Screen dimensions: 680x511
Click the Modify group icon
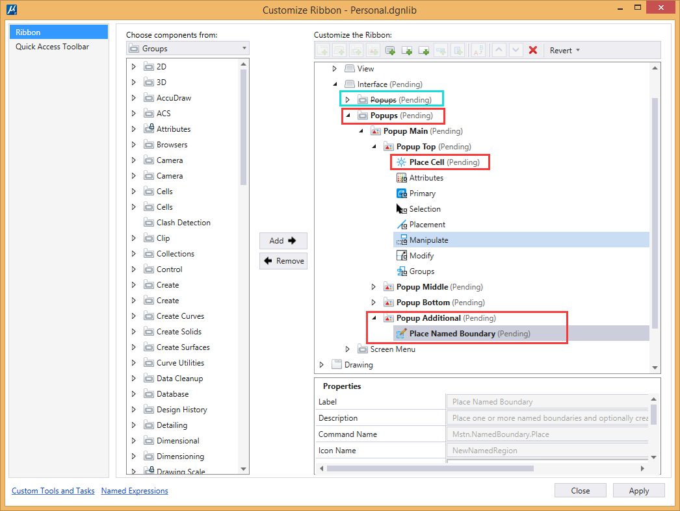(402, 256)
